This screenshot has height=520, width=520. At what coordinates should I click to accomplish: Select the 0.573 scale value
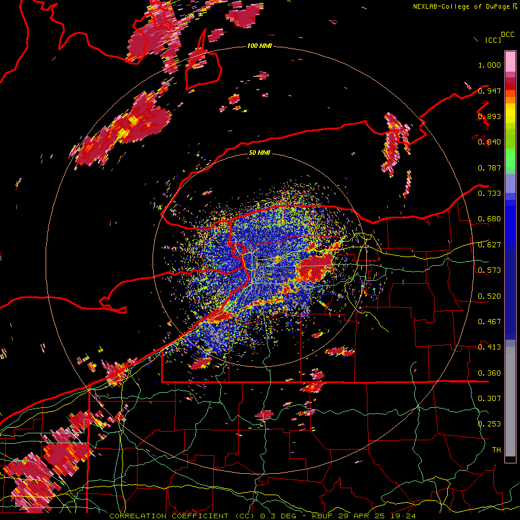click(489, 270)
